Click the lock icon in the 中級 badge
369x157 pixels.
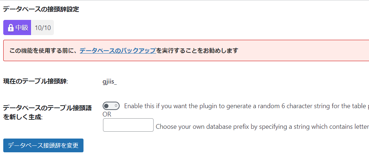(x=10, y=28)
